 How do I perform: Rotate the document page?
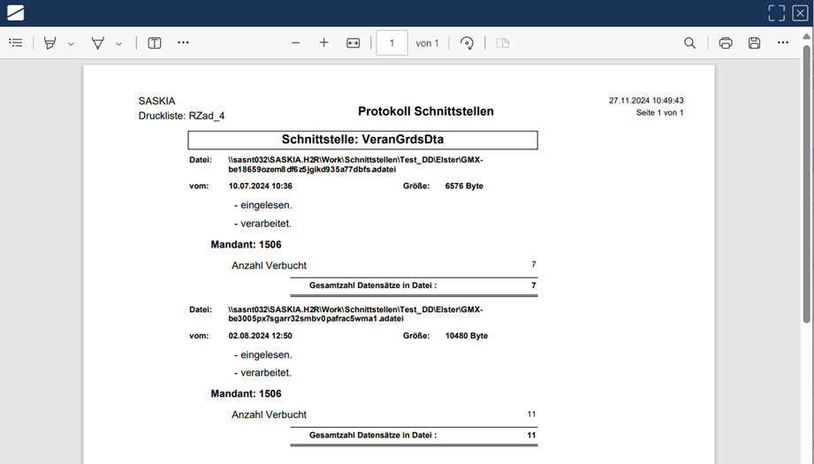coord(468,42)
